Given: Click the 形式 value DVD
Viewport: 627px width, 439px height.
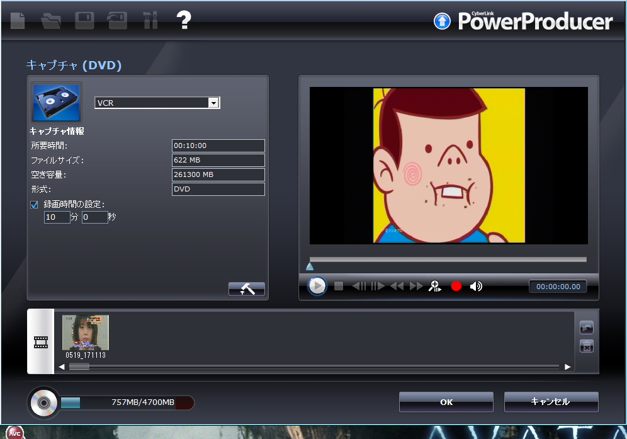Looking at the screenshot, I should coord(218,189).
